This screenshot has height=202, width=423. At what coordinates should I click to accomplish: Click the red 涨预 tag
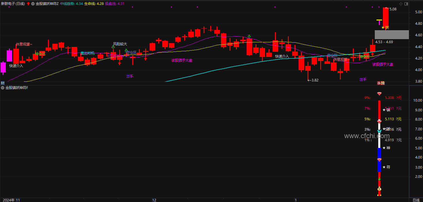pos(381,83)
